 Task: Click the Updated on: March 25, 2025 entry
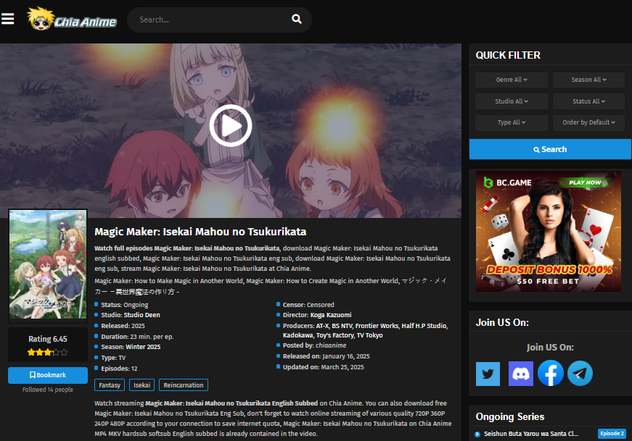[x=323, y=367]
